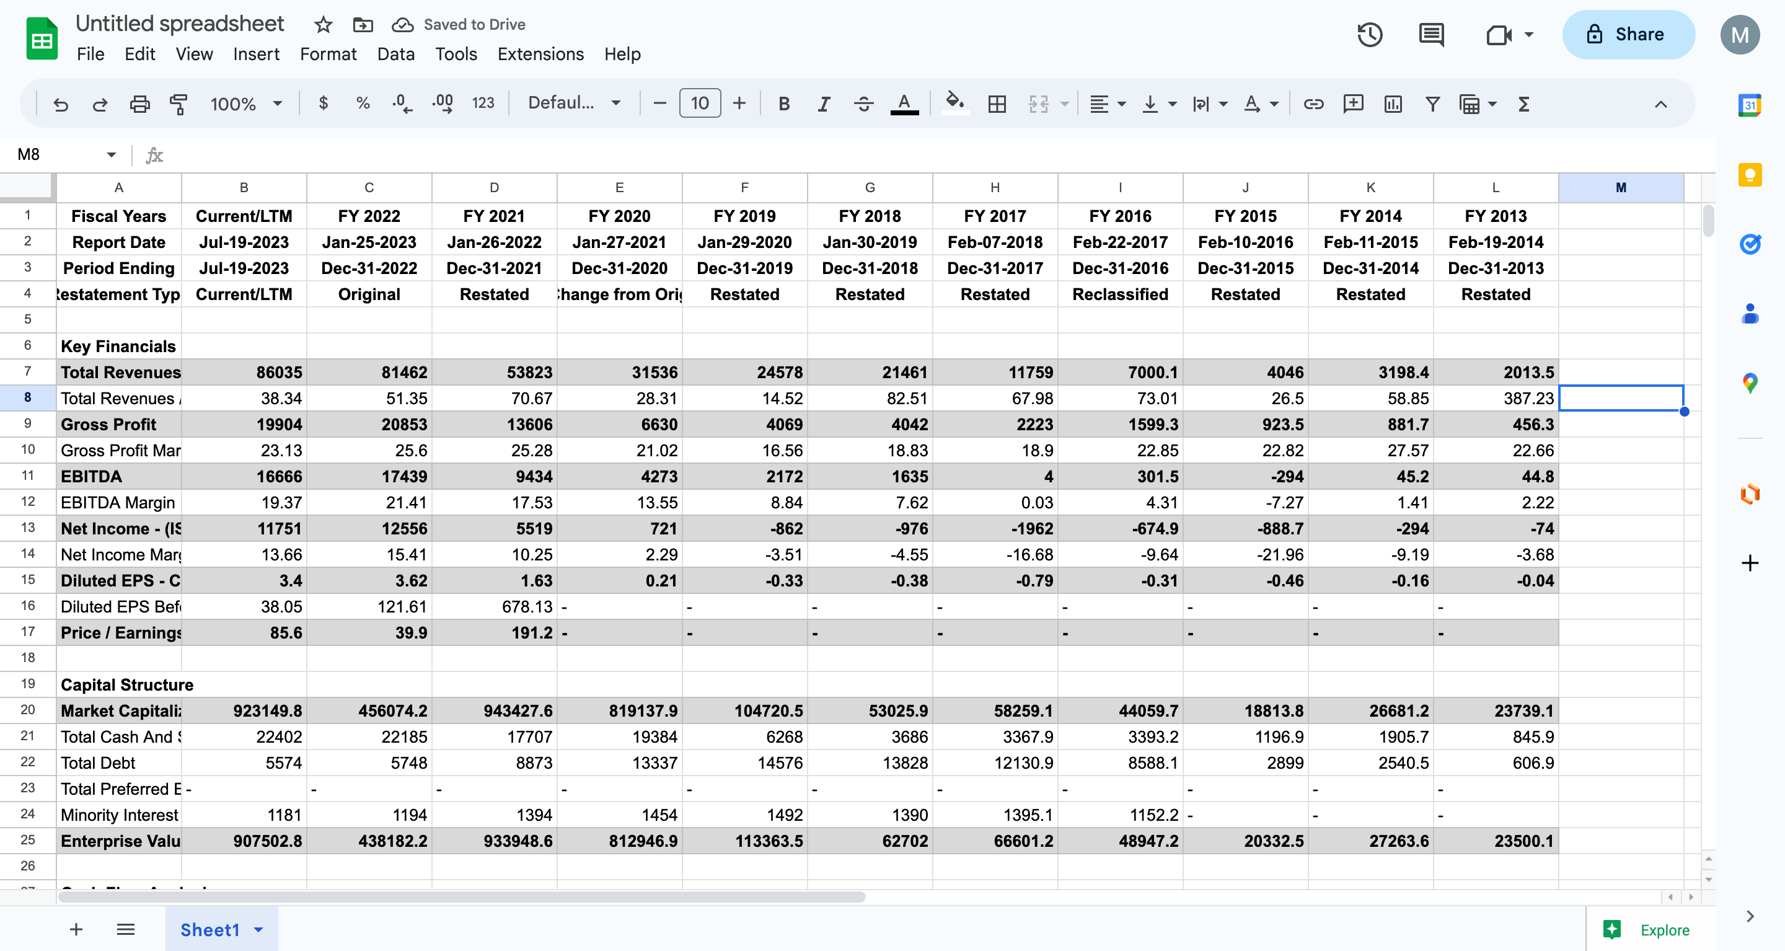Click the Functions sigma icon
The height and width of the screenshot is (951, 1785).
tap(1523, 104)
